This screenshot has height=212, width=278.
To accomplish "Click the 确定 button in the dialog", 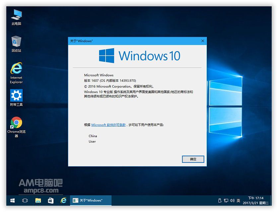I will pos(193,159).
